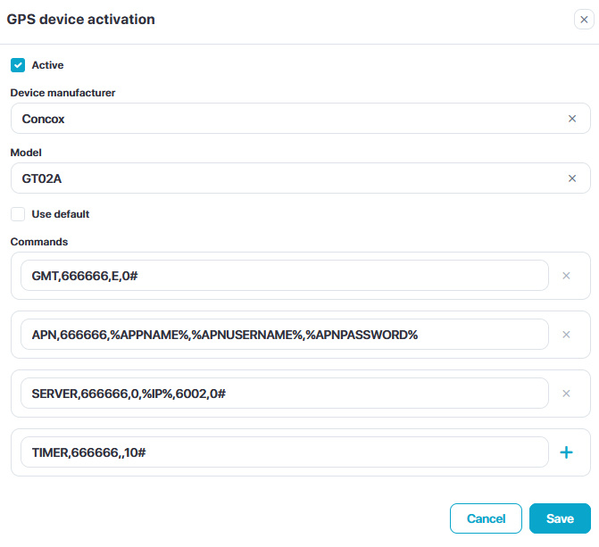Click the 'Active' label text
Image resolution: width=599 pixels, height=547 pixels.
[x=47, y=65]
